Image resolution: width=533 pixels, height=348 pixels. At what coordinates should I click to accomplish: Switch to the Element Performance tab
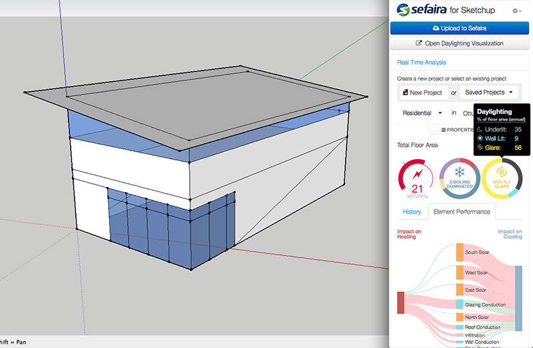pyautogui.click(x=462, y=212)
